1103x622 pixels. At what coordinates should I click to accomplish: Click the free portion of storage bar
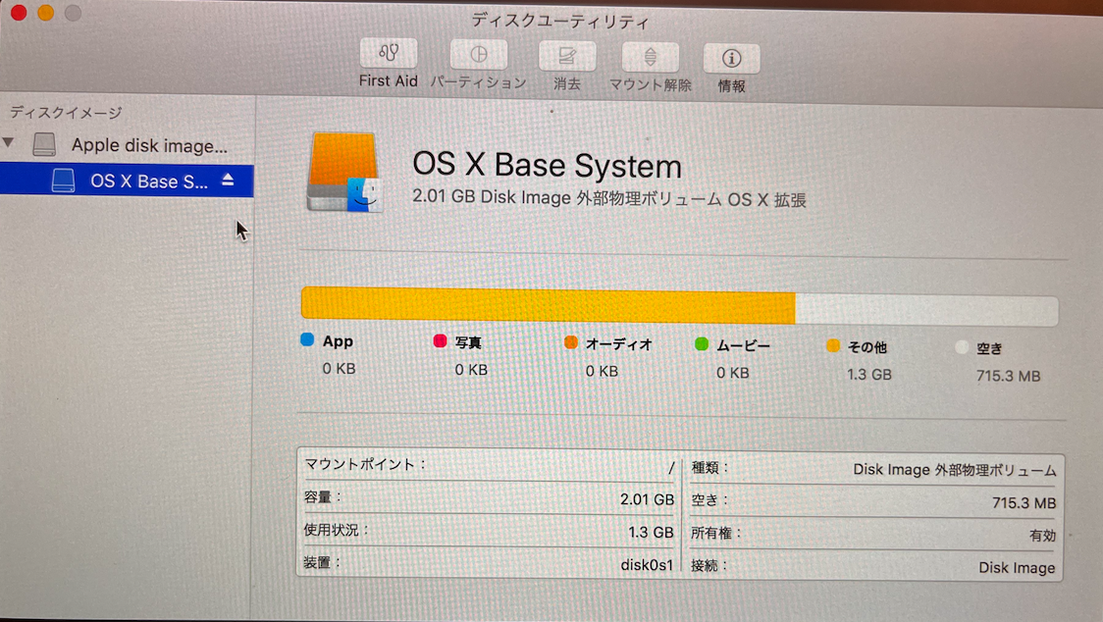tap(926, 310)
